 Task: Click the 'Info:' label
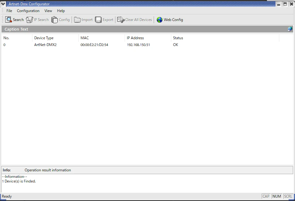coord(6,170)
